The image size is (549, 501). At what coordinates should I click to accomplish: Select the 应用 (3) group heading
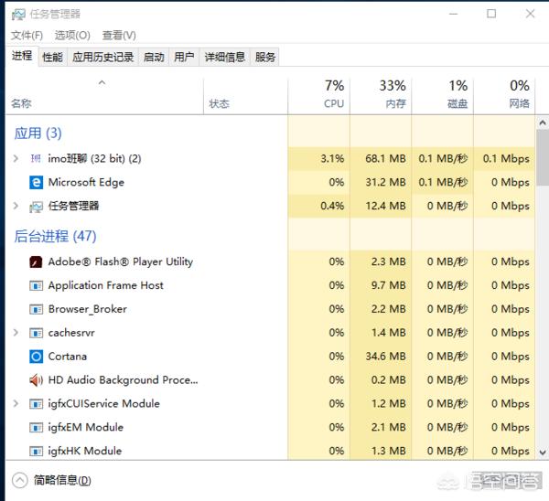coord(38,133)
